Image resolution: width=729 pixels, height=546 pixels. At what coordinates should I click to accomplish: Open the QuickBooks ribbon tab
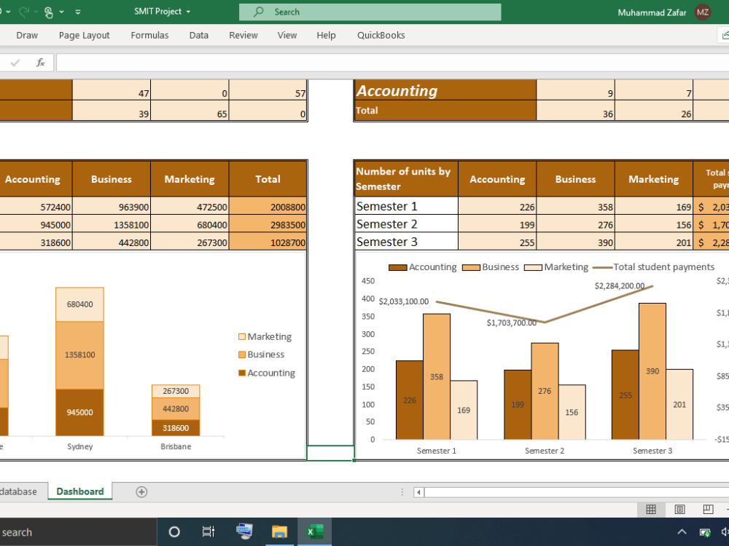click(x=381, y=35)
